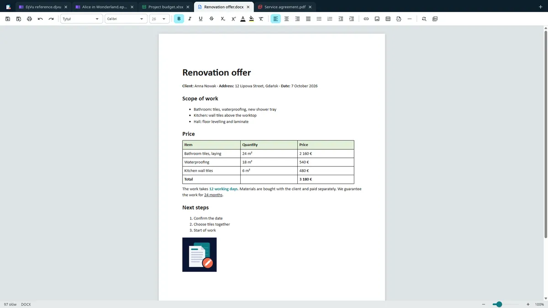Close the Service agreement.pdf tab
Screen dimensions: 548x308
click(310, 7)
